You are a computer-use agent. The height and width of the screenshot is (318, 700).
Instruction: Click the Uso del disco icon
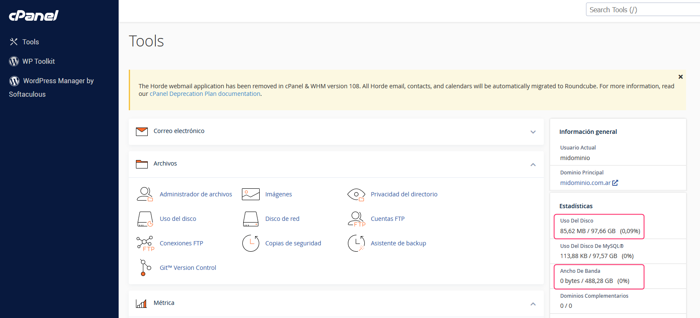[145, 219]
